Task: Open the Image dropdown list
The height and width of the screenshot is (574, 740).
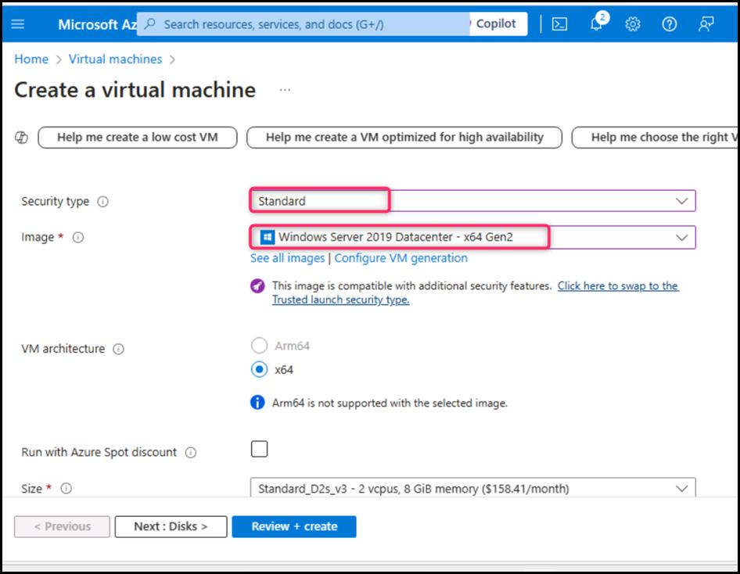Action: [x=681, y=237]
